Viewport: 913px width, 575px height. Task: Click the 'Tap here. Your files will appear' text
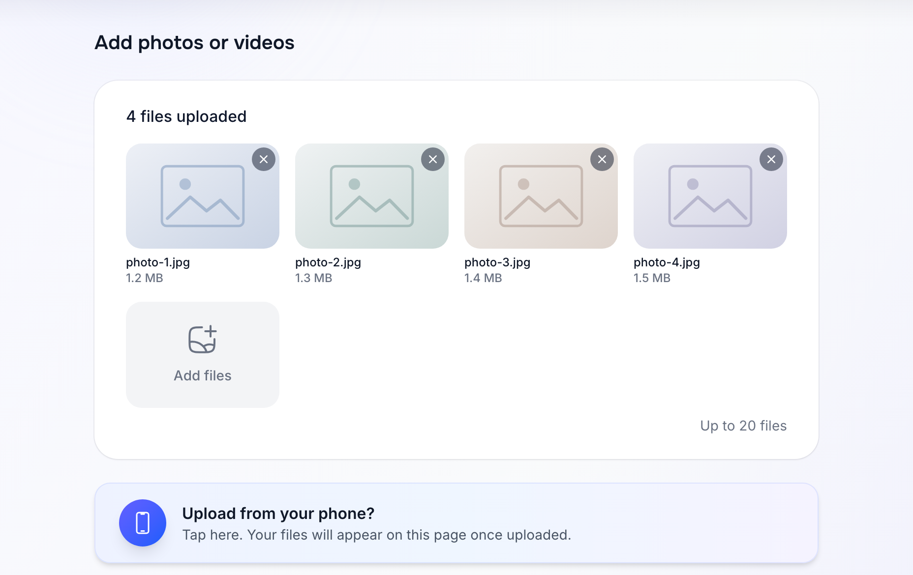377,535
